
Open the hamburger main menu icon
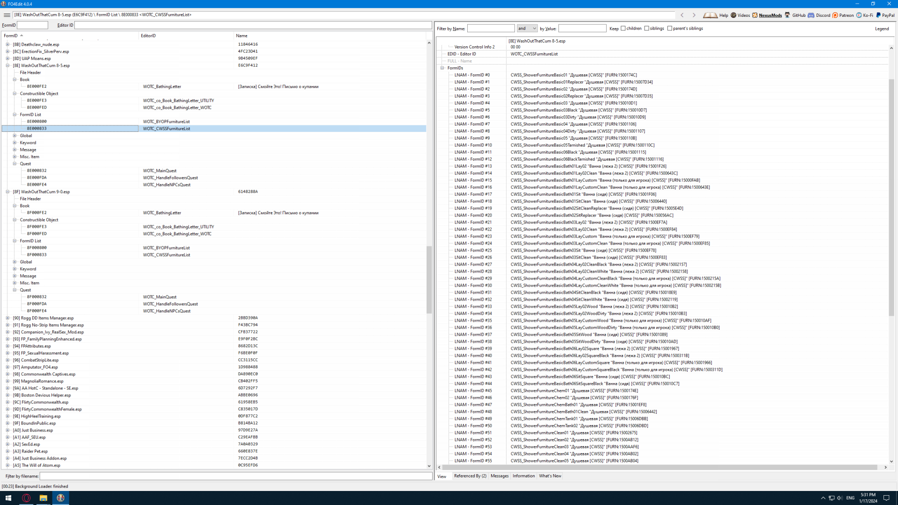[x=7, y=15]
